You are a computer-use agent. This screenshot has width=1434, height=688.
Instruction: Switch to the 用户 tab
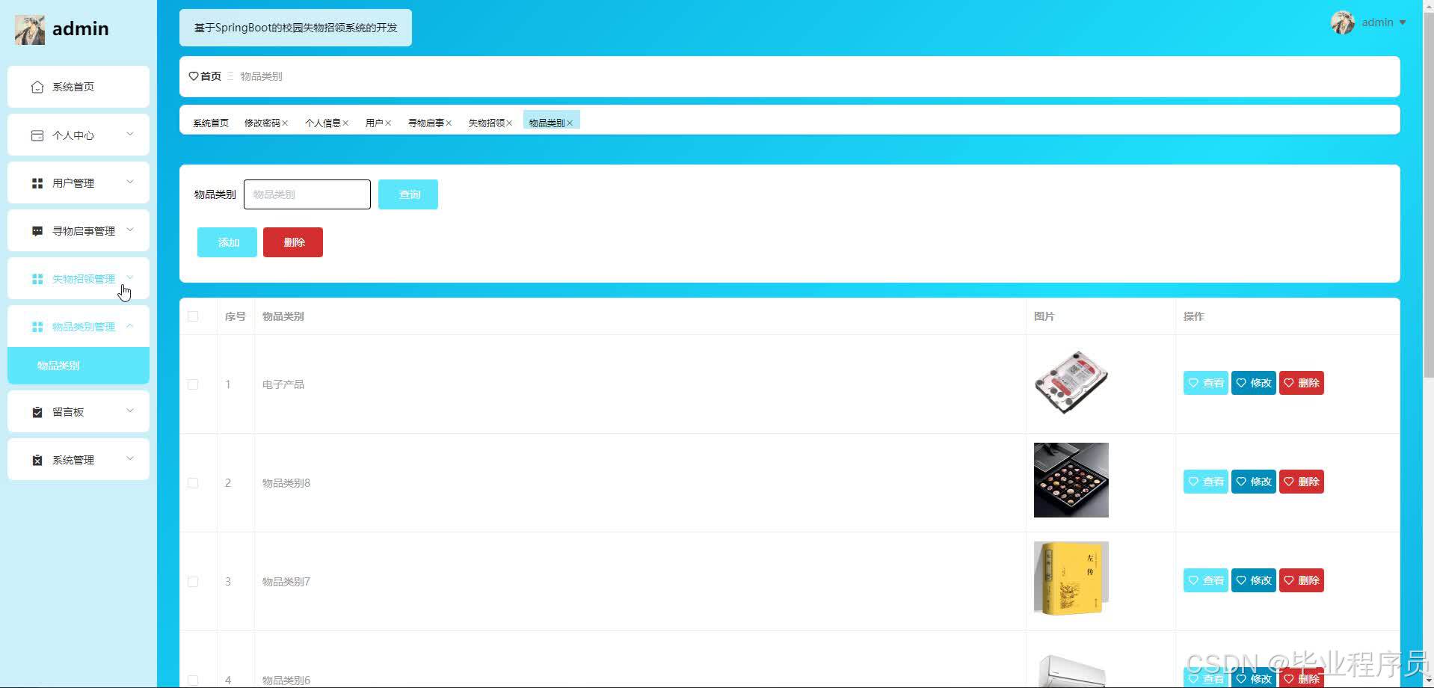(x=375, y=123)
